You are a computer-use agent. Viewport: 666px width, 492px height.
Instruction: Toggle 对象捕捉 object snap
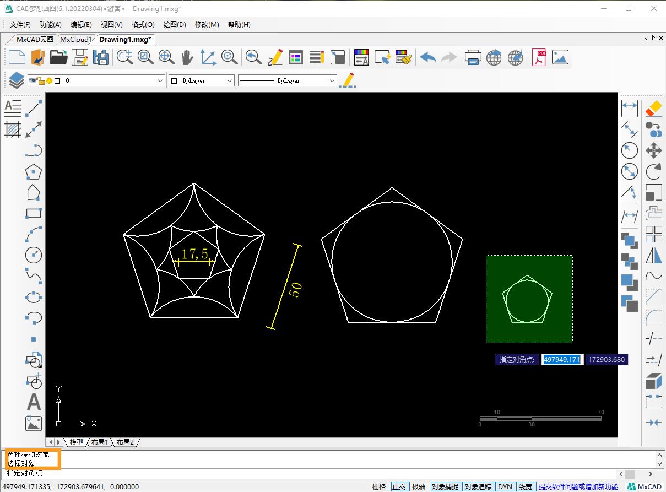click(445, 486)
